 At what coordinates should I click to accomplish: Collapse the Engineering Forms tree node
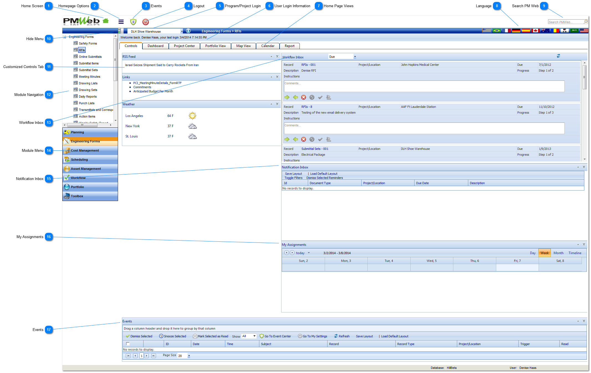tap(65, 37)
